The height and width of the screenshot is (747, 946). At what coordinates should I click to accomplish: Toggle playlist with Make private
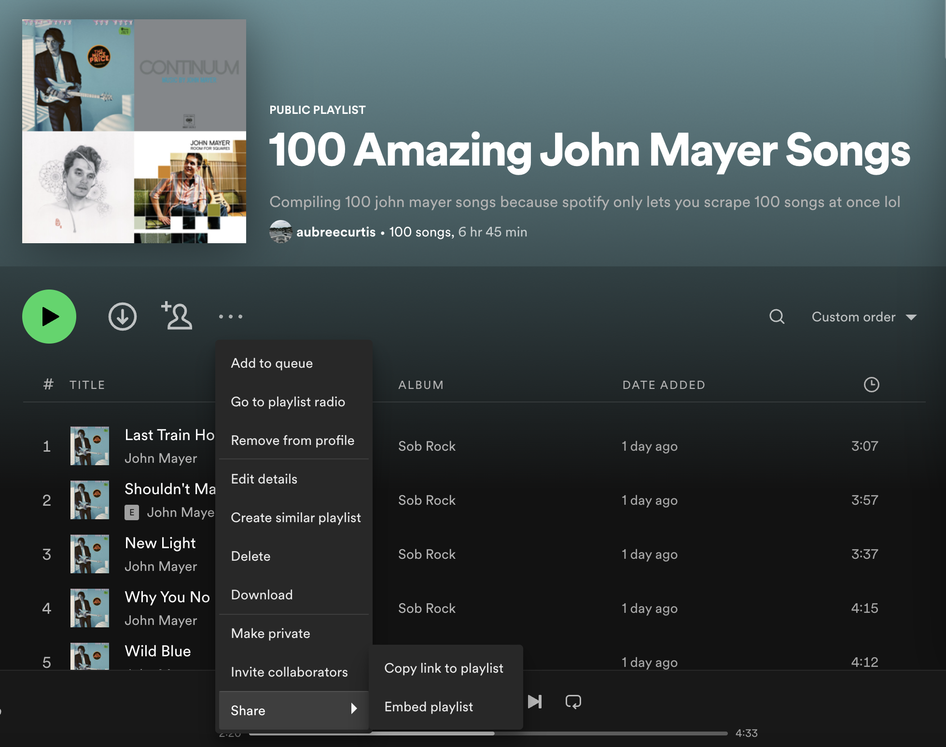pos(270,634)
